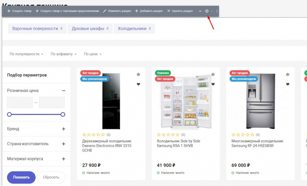The height and width of the screenshot is (186, 307).
Task: Click compare icon on Daewoo refrigerator card
Action: tap(139, 74)
